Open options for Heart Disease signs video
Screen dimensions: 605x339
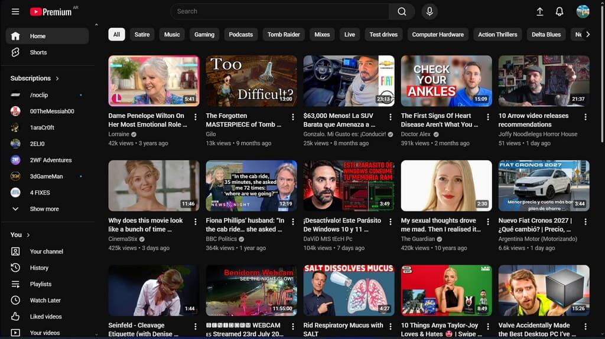click(x=487, y=117)
